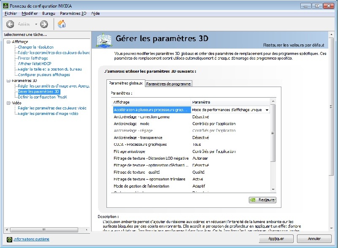Open Régler les paramètres d'image avec Aperçu

54,86
